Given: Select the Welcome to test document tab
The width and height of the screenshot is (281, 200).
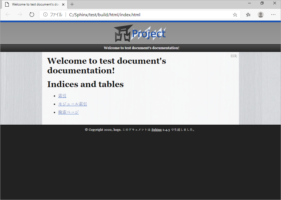Looking at the screenshot, I should (x=35, y=4).
